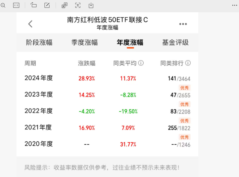Select the 2020年度 row label

tap(39, 144)
